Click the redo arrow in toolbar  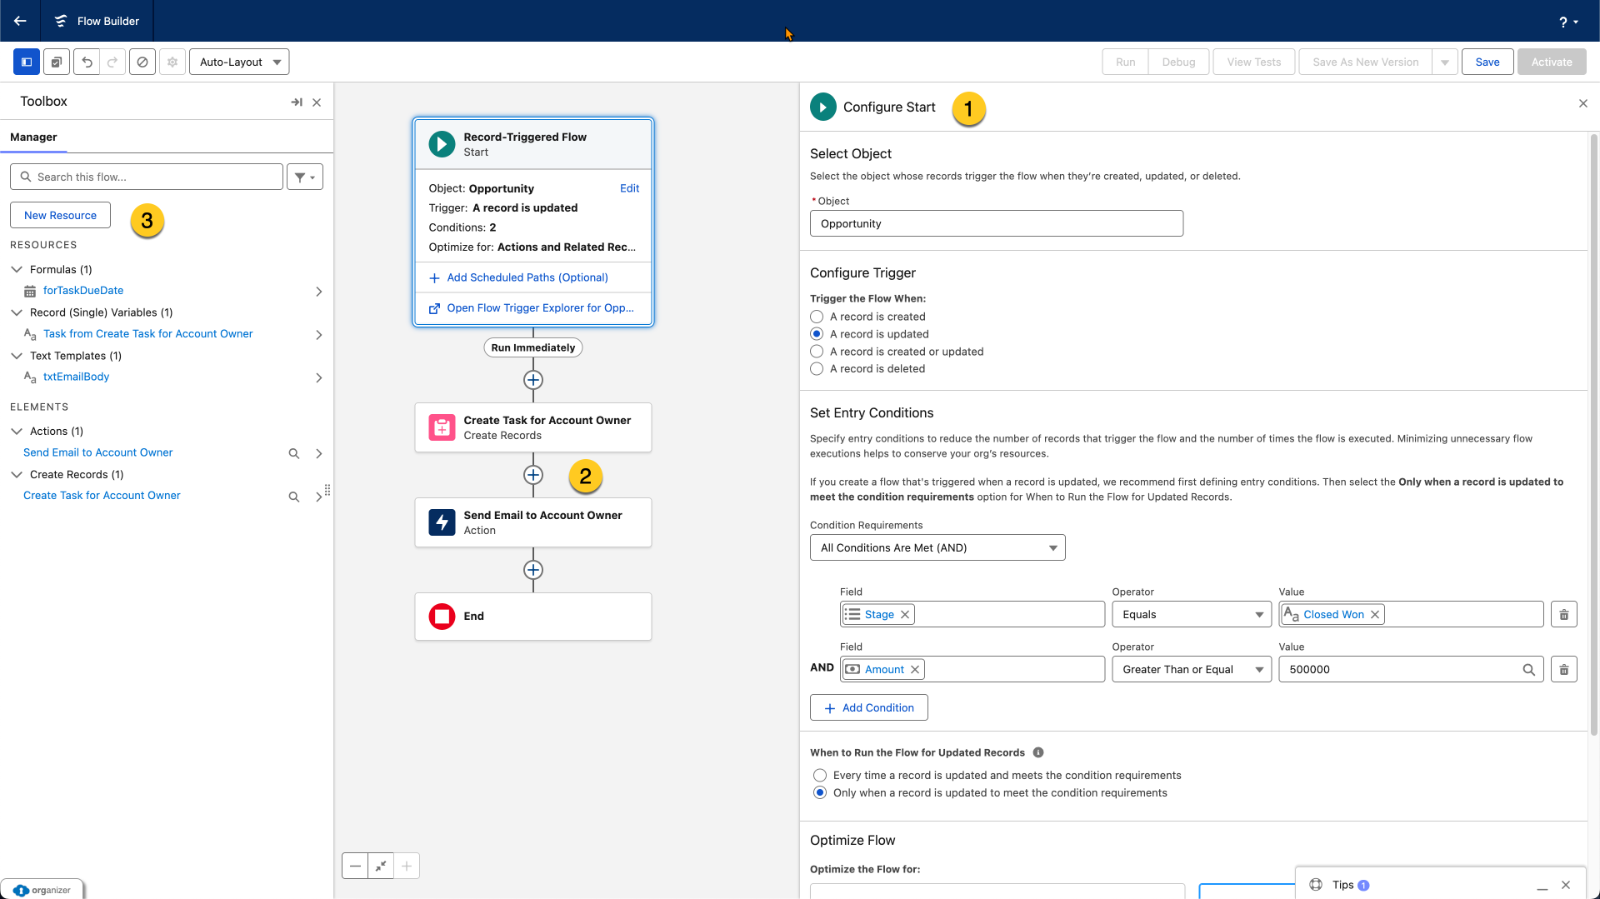tap(112, 62)
